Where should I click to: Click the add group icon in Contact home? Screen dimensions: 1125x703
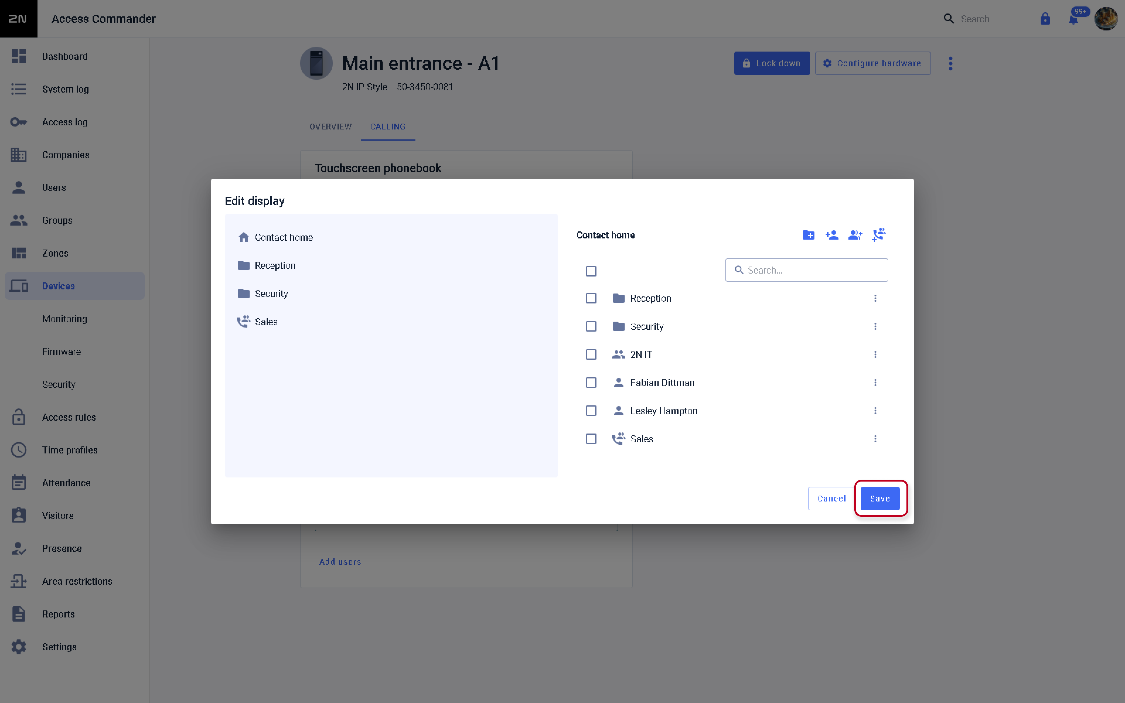855,235
